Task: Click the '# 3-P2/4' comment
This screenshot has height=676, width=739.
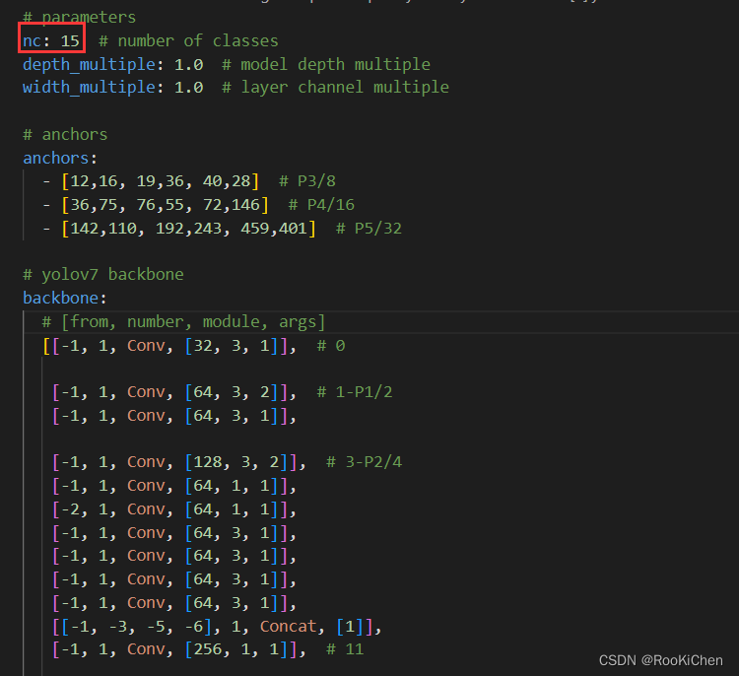Action: tap(364, 462)
